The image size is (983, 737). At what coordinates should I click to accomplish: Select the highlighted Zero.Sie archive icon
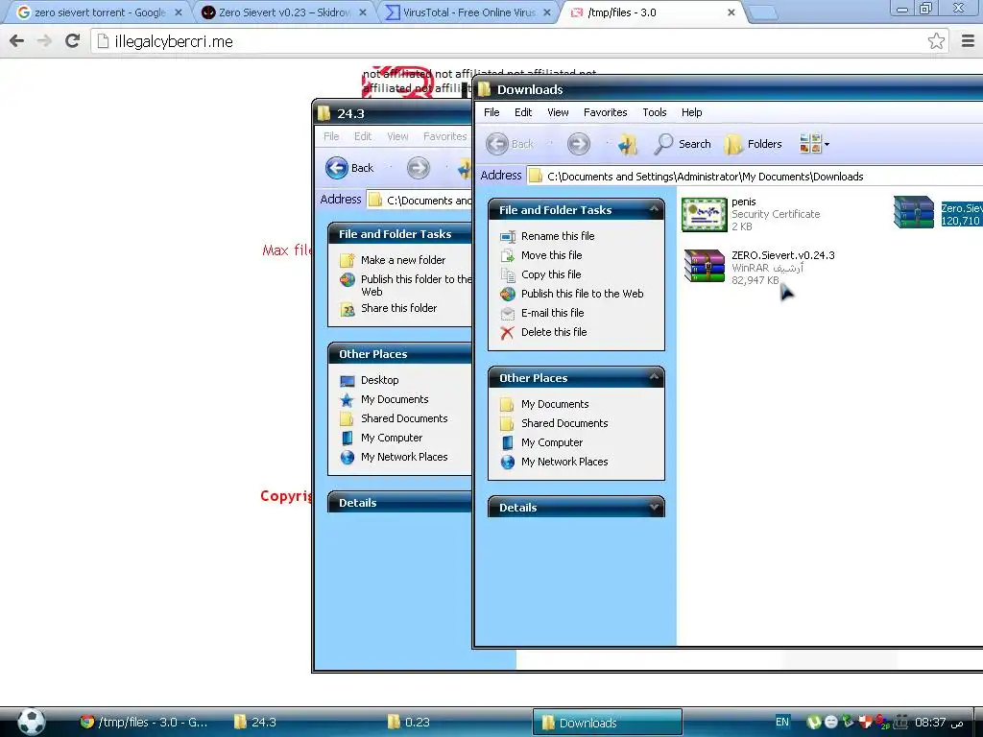point(914,212)
